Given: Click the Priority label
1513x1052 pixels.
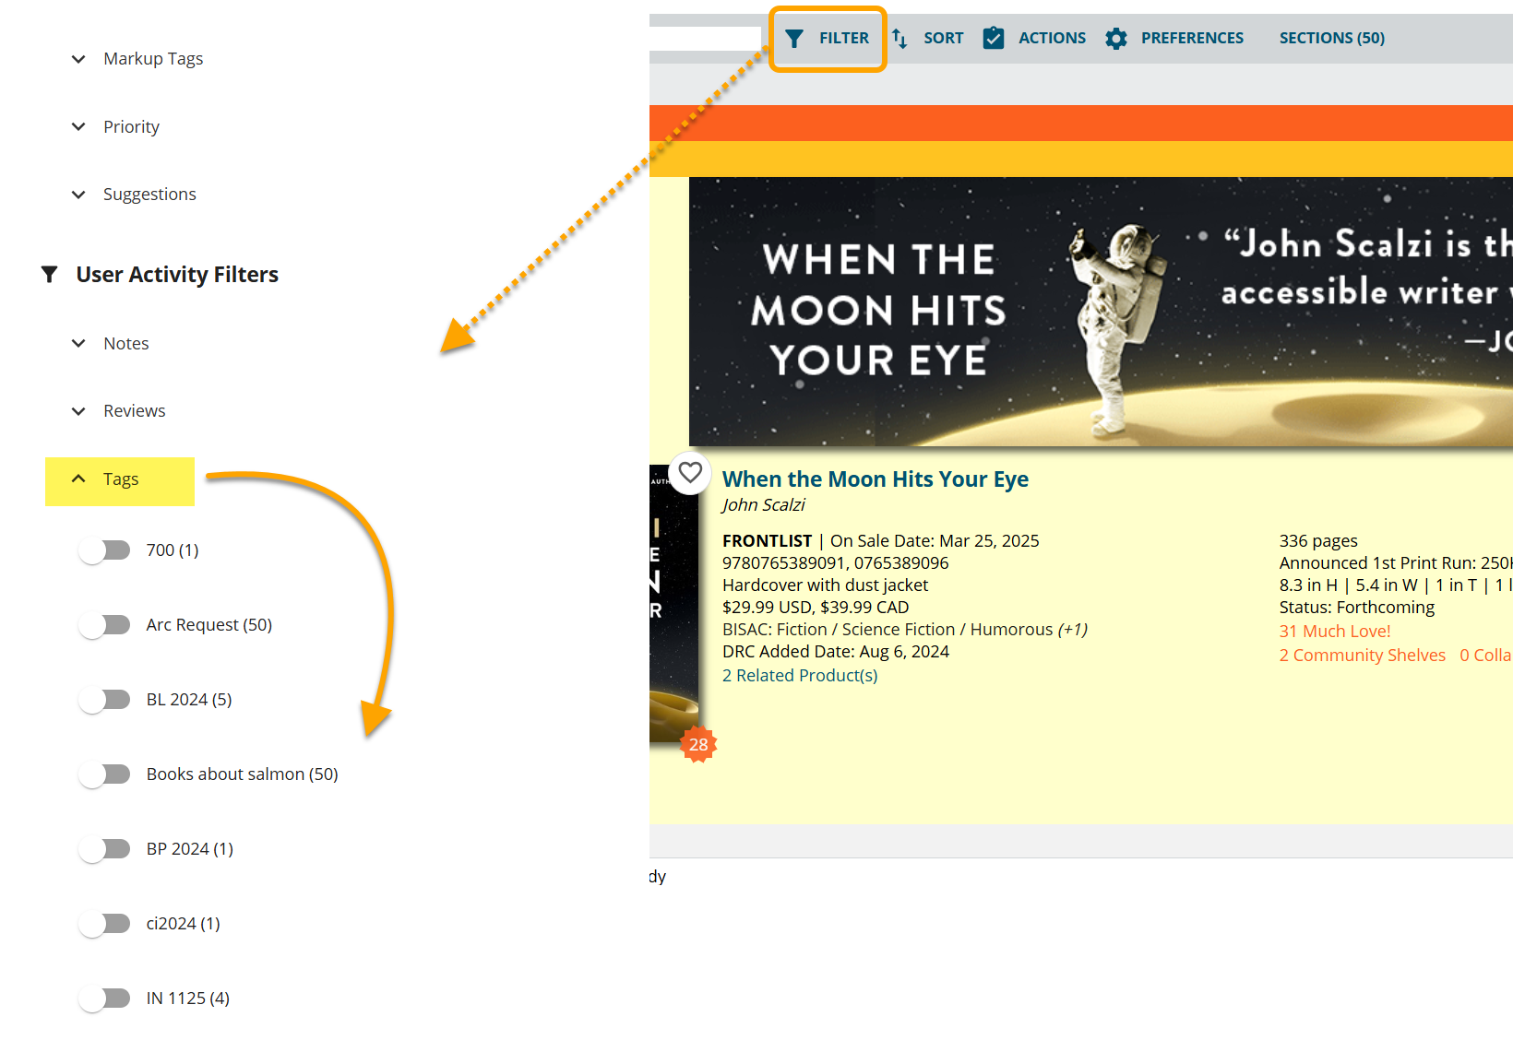Looking at the screenshot, I should click(131, 126).
